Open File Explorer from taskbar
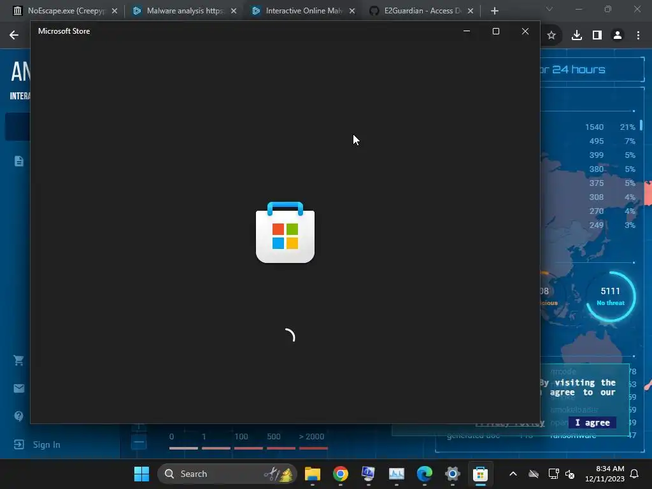Viewport: 652px width, 489px height. pyautogui.click(x=312, y=474)
